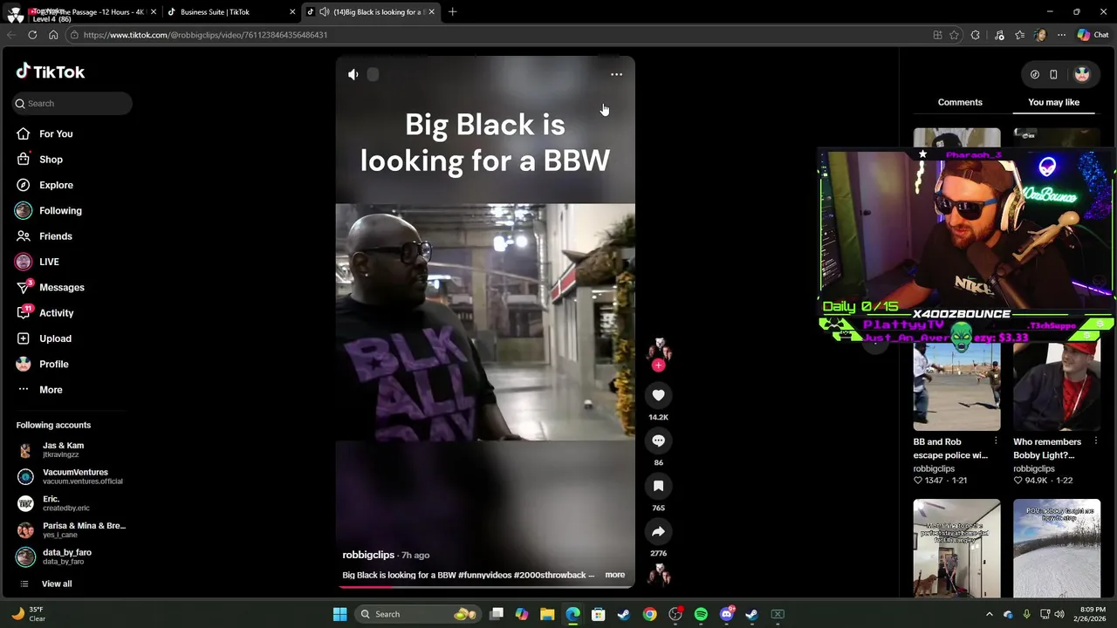
Task: Save the video with the bookmark icon
Action: tap(658, 486)
